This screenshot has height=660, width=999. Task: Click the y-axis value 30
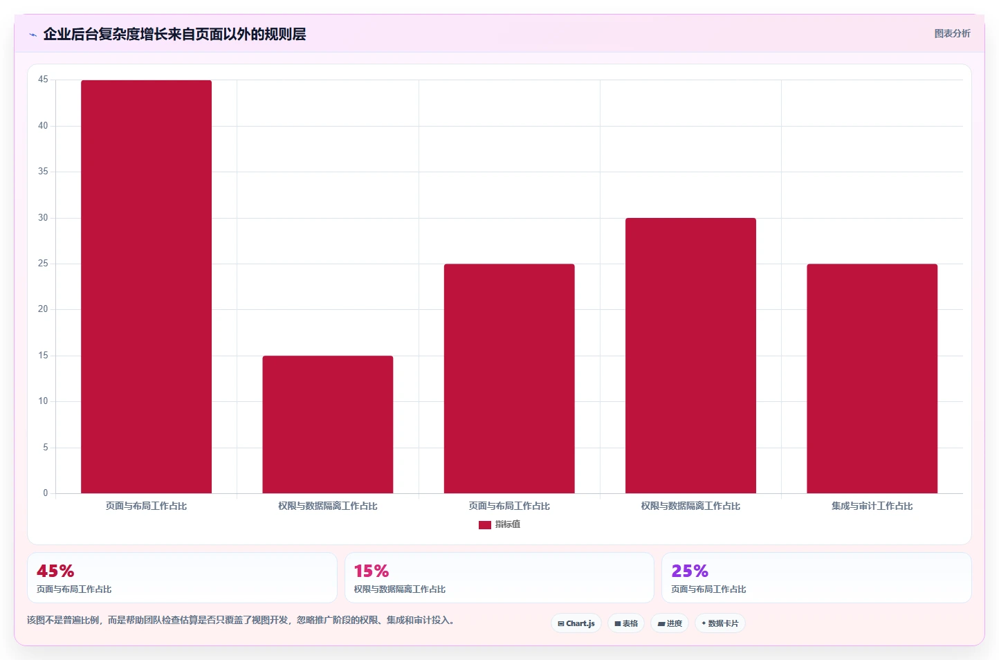point(43,218)
